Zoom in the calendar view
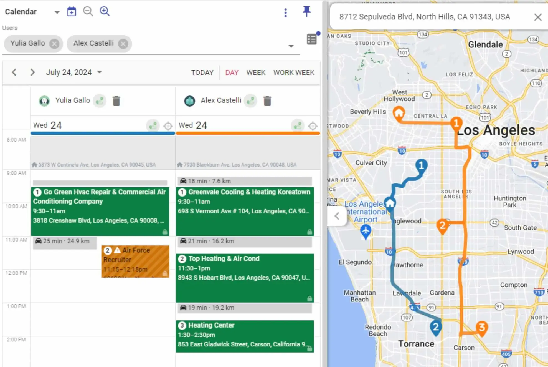 click(105, 11)
